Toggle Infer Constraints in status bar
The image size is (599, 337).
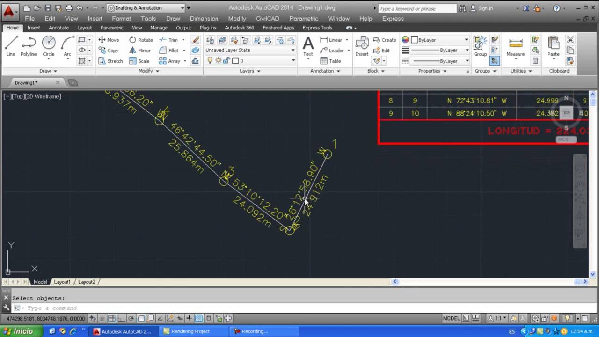93,318
